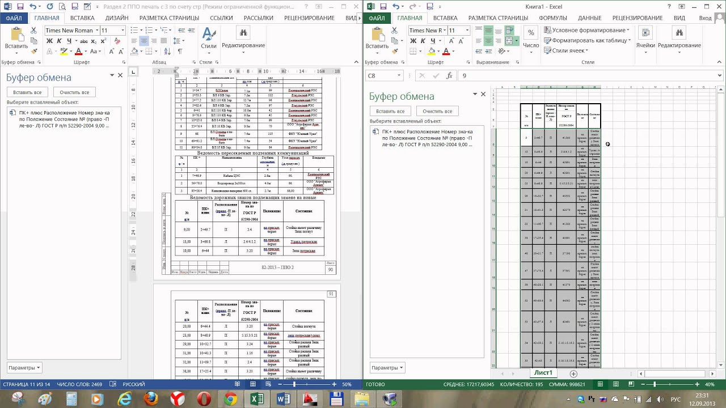Switch to Excel's ДАННЫЕ tab
This screenshot has width=726, height=408.
pos(590,18)
